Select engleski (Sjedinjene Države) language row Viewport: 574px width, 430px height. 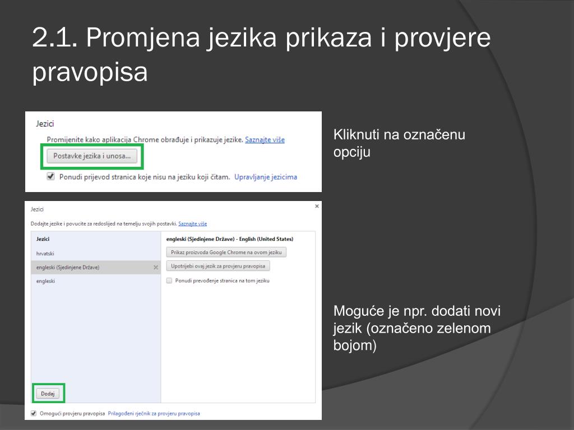click(96, 267)
